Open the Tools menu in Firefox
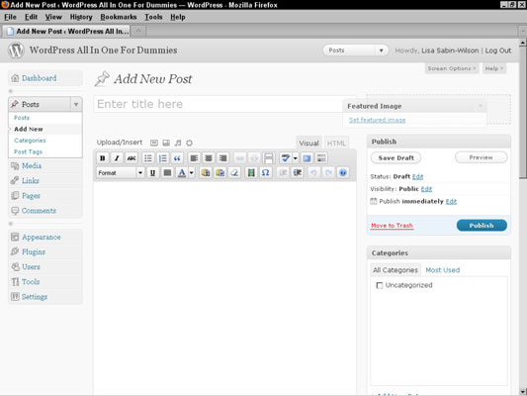The width and height of the screenshot is (527, 396). coord(153,17)
